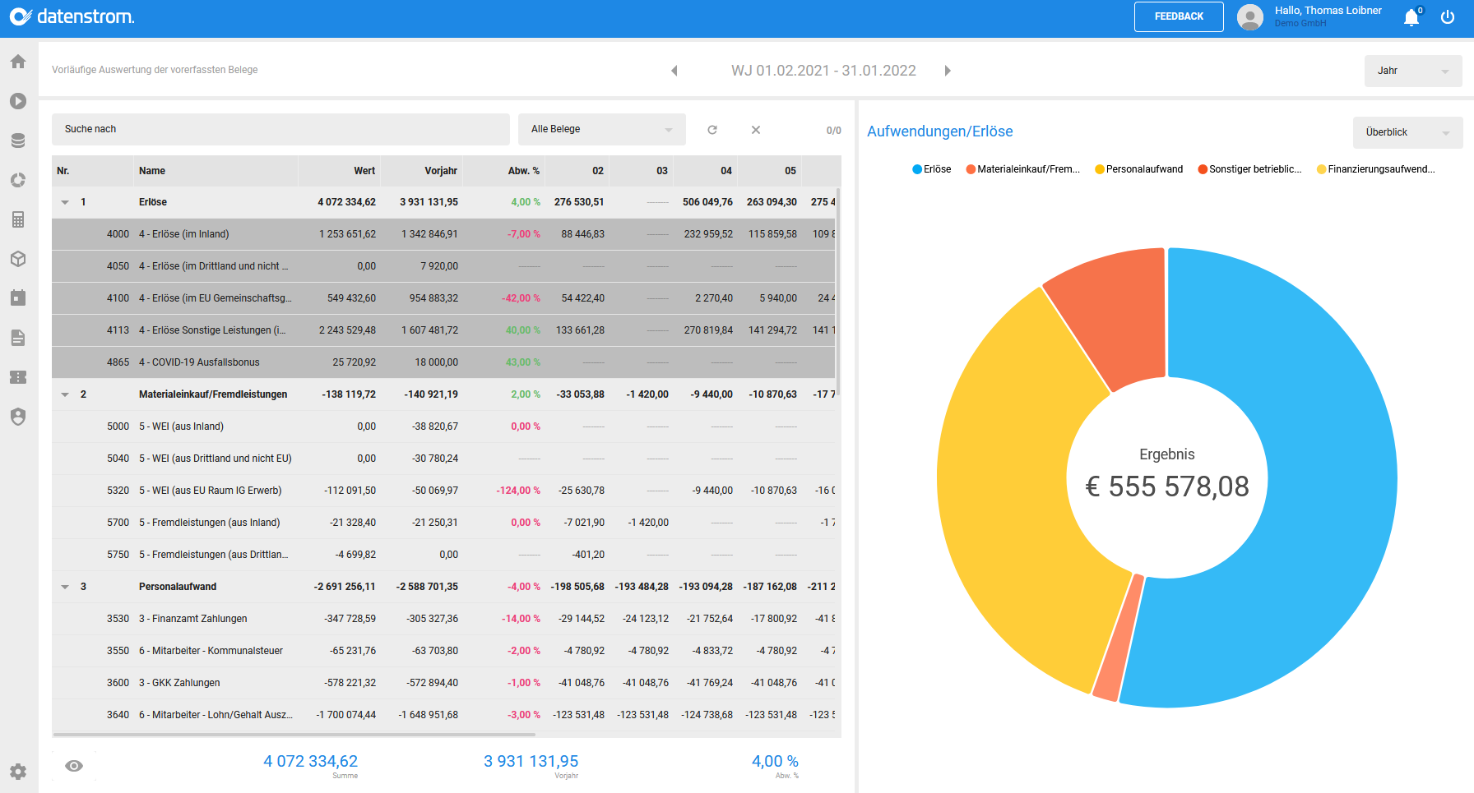The image size is (1474, 793).
Task: Open the Überblick chart dropdown
Action: tap(1407, 132)
